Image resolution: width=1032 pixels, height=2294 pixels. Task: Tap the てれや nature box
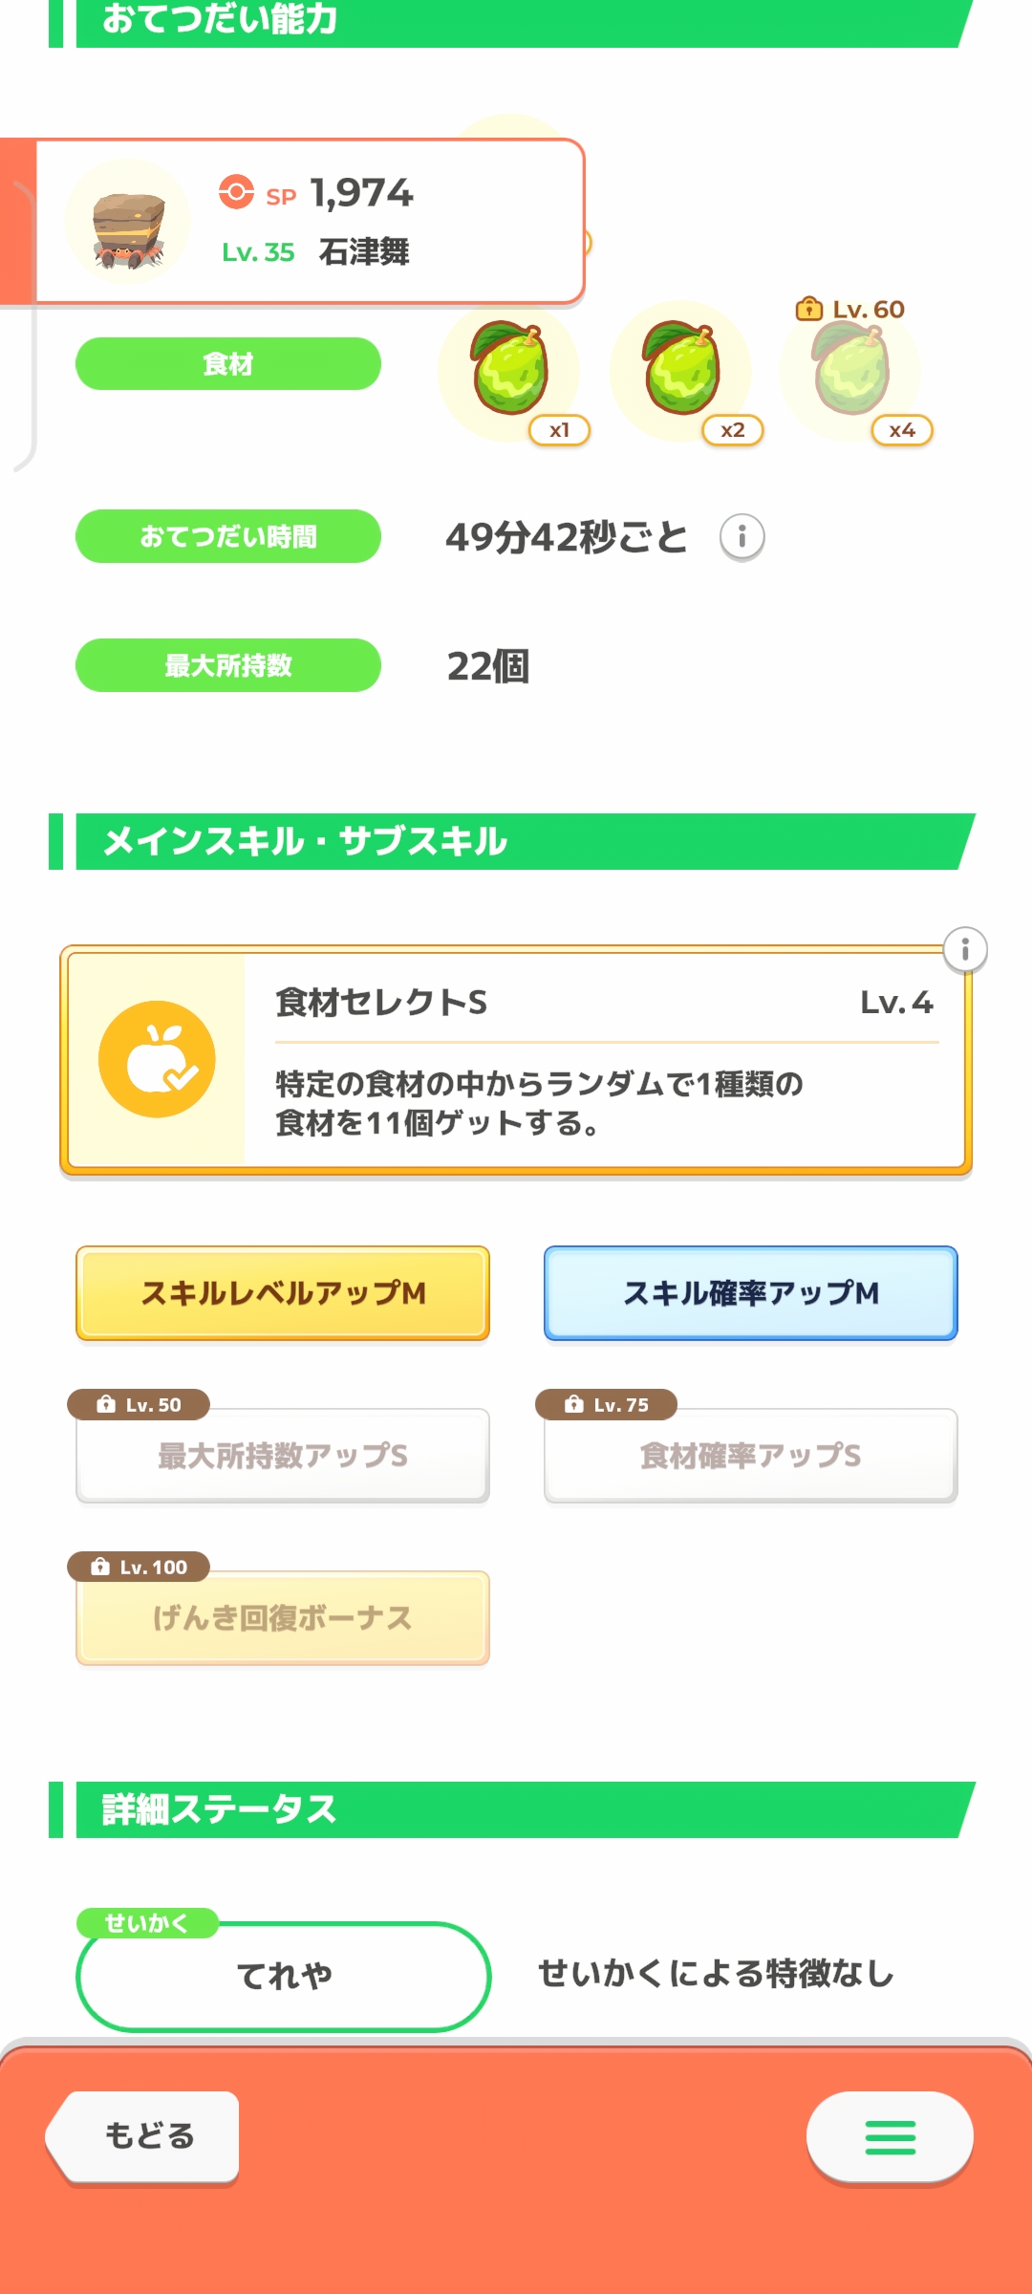284,1976
